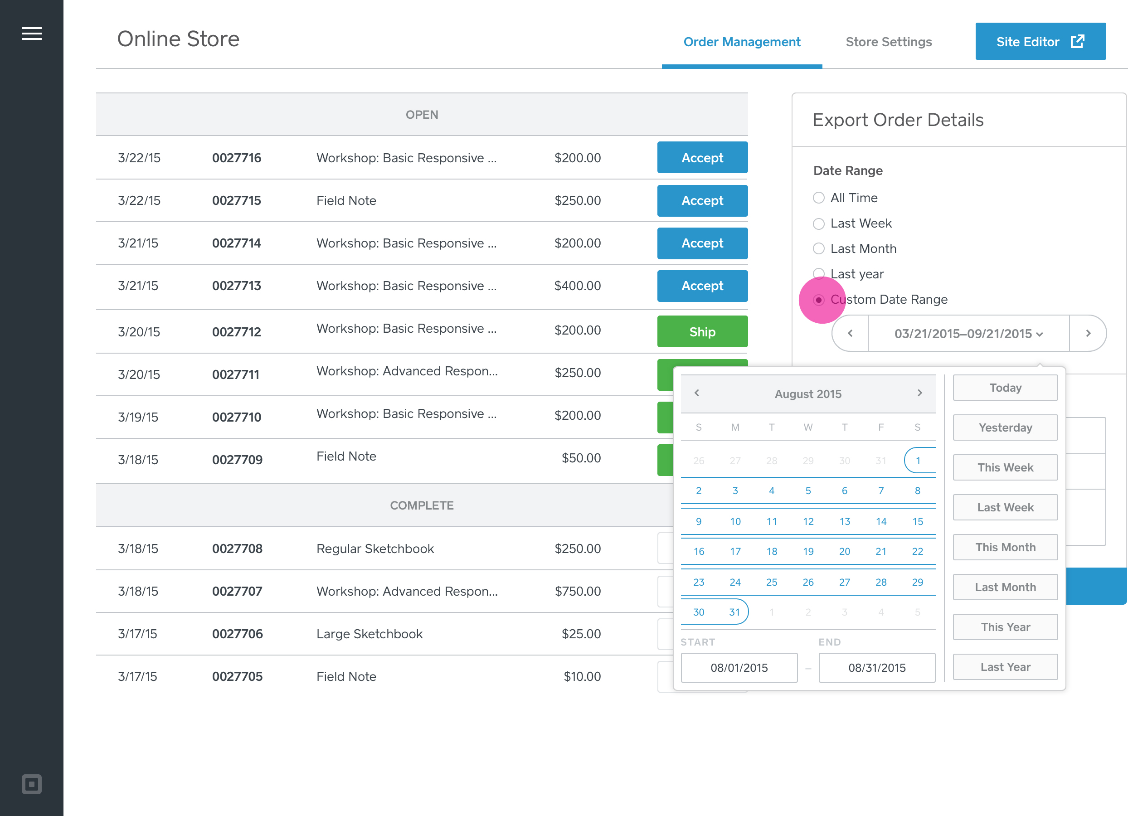Click the This Month preset button
1128x816 pixels.
click(x=1005, y=547)
